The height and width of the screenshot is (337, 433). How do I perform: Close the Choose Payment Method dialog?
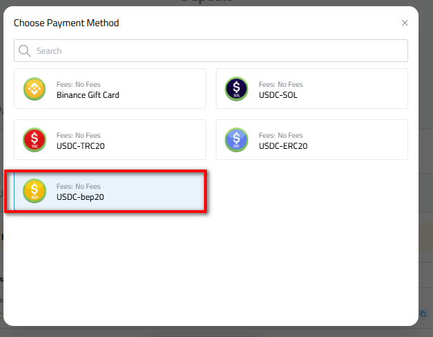coord(405,23)
